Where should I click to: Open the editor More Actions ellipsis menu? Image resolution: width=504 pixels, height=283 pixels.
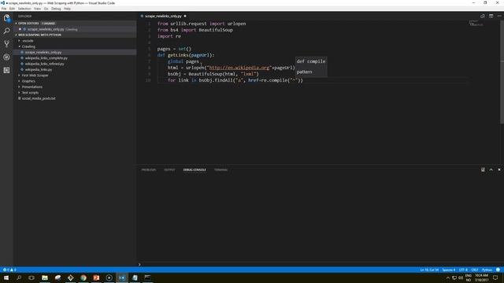[499, 16]
